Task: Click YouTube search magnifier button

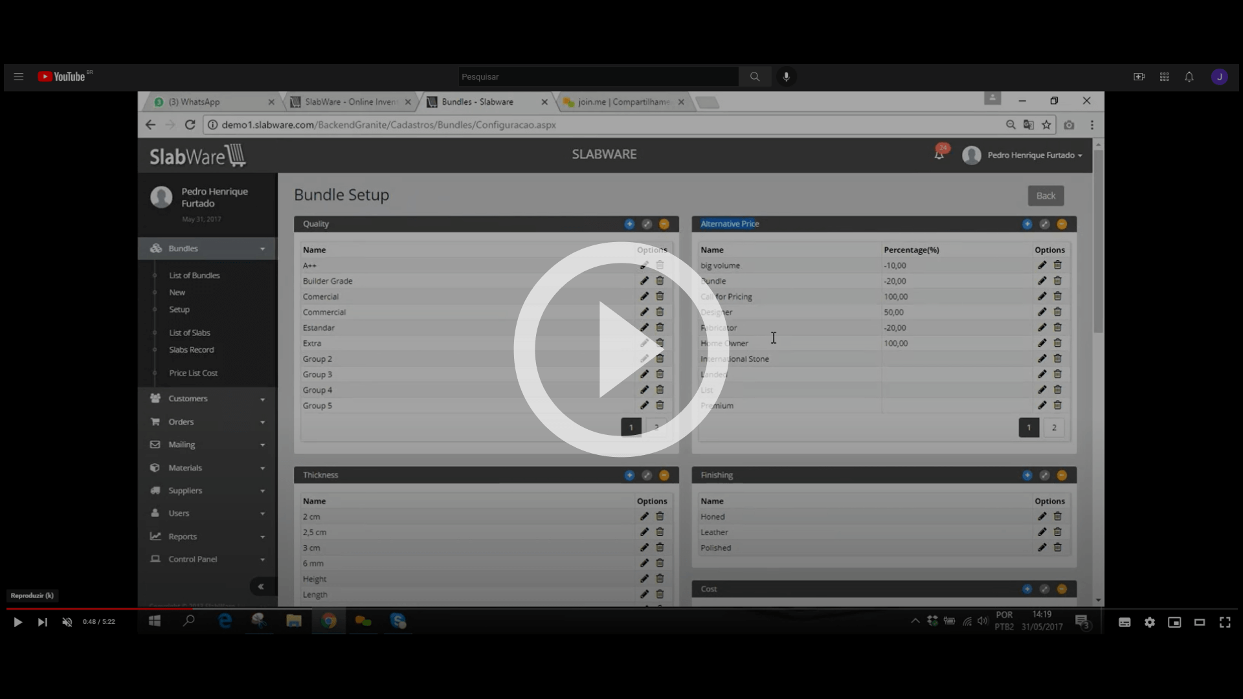Action: (x=755, y=76)
